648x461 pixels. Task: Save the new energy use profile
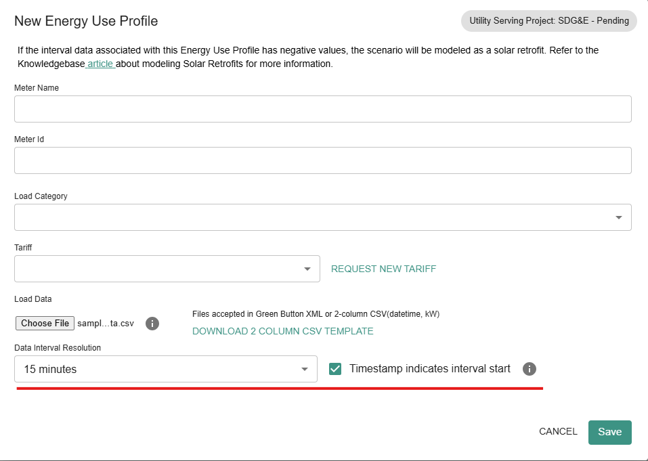[x=609, y=432]
